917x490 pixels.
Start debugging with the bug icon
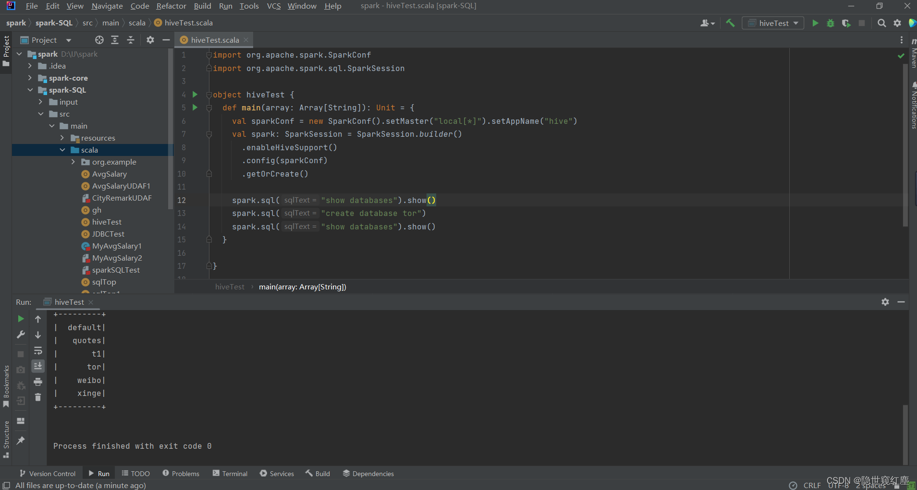831,23
